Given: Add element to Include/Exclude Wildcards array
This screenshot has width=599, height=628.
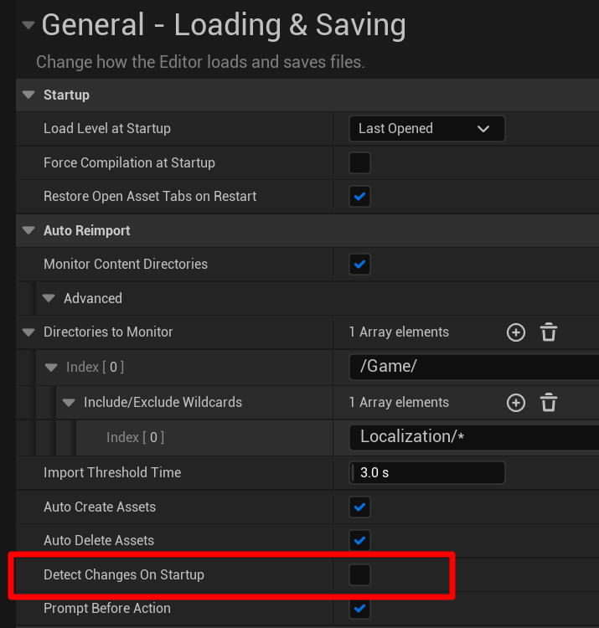Looking at the screenshot, I should pyautogui.click(x=516, y=403).
